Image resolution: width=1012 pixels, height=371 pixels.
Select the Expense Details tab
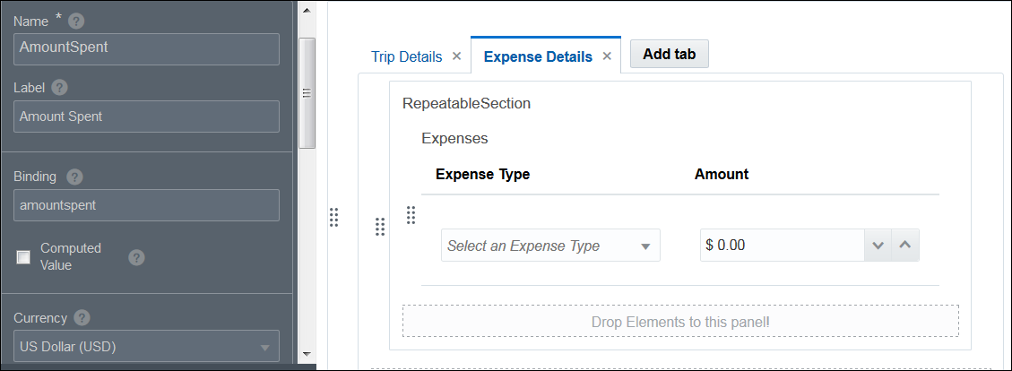coord(537,56)
